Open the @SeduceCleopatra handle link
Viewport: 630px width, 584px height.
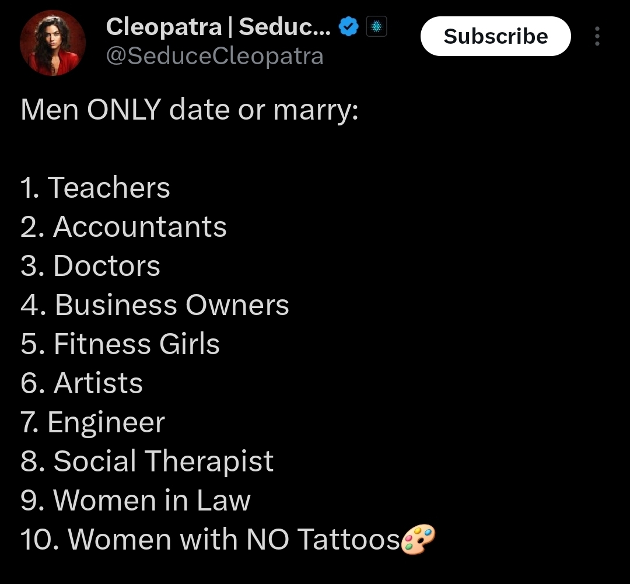point(215,56)
